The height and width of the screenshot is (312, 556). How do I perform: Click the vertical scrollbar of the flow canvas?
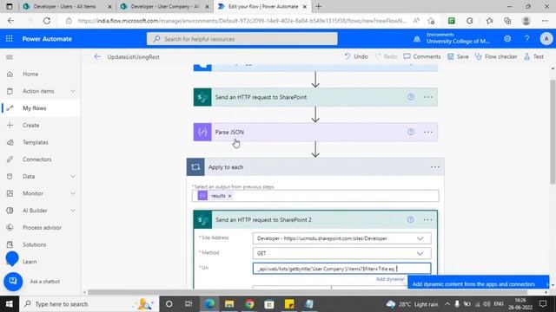pyautogui.click(x=553, y=132)
